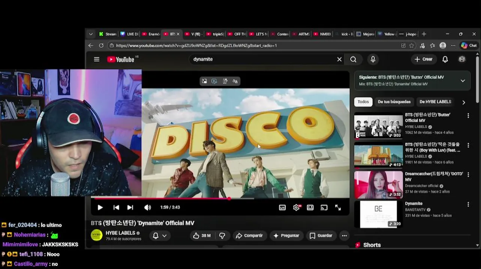Open options menu for BANGTANTV Dynamite video

(468, 204)
